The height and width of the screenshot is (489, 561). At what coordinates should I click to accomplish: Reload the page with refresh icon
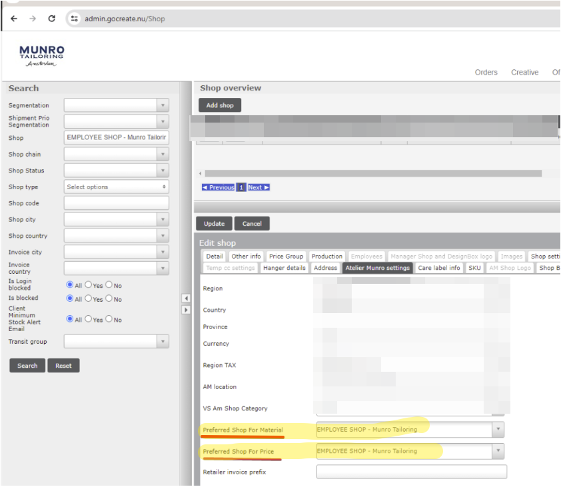click(51, 19)
